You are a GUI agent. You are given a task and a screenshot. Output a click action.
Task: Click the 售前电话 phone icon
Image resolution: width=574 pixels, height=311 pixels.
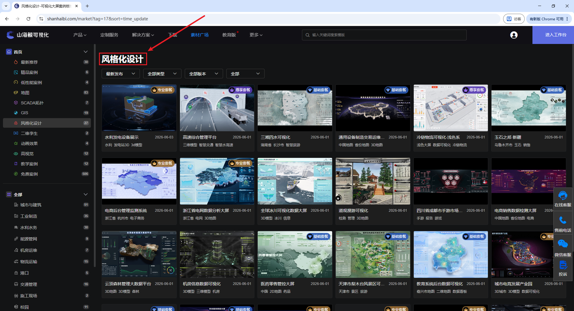point(563,221)
